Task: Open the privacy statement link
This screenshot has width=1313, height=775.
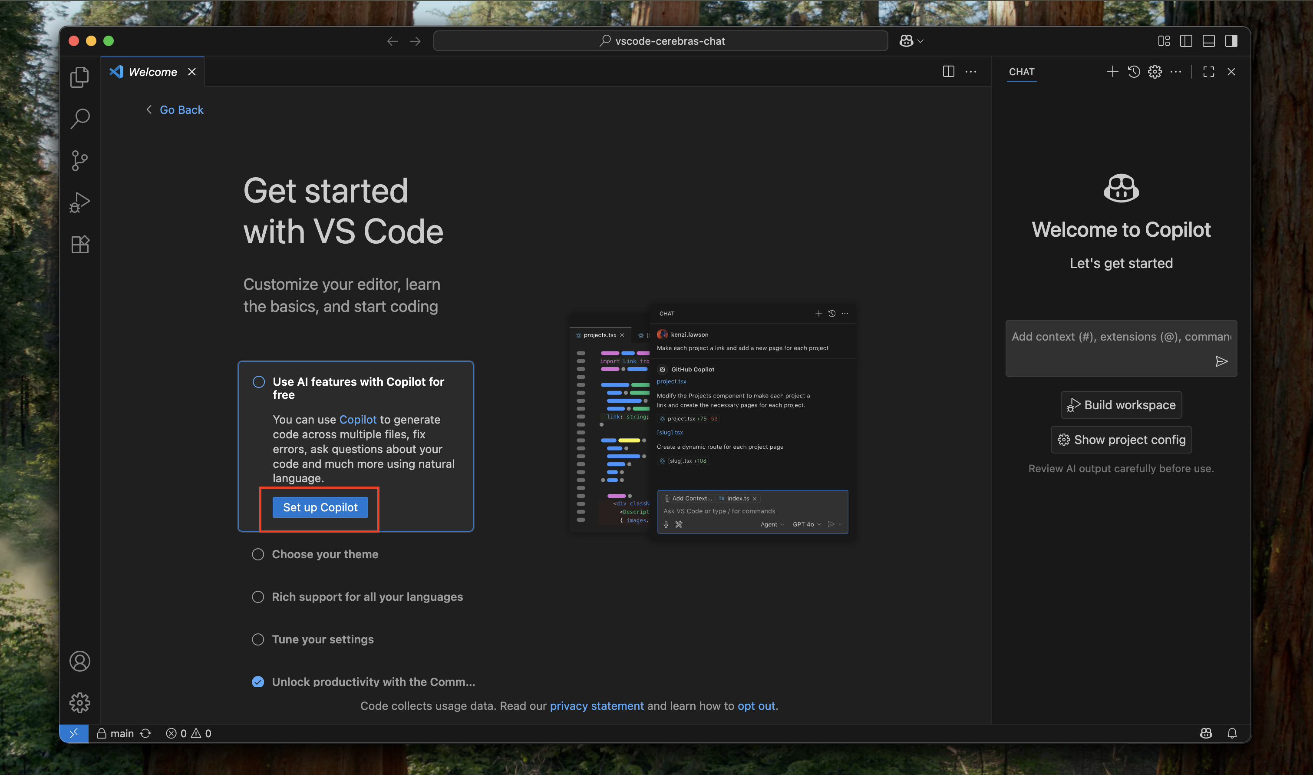Action: click(x=597, y=705)
